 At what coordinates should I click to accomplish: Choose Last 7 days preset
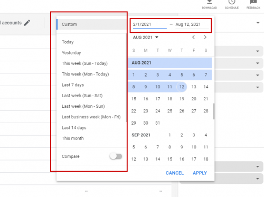(73, 85)
